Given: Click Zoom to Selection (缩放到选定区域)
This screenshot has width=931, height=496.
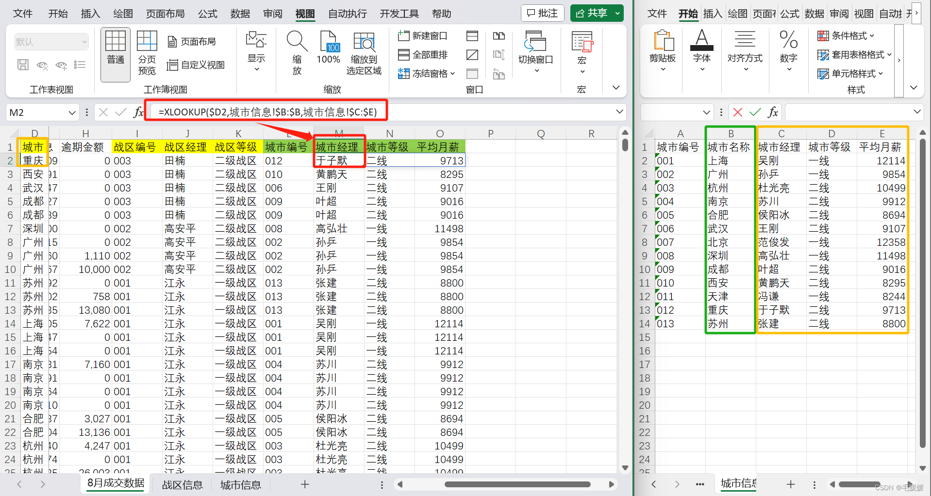Looking at the screenshot, I should pos(364,53).
